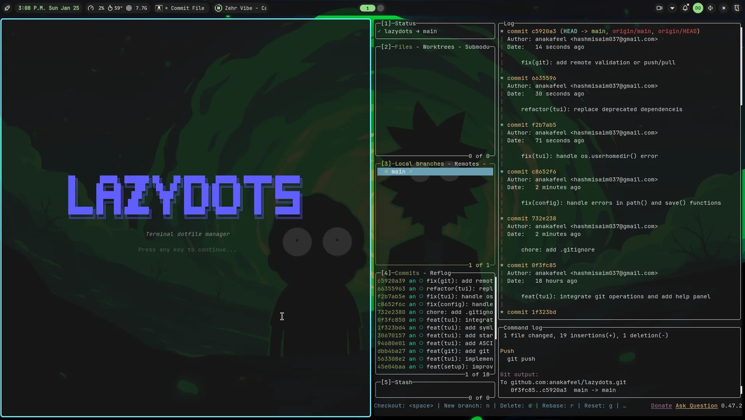Select commit c8652f6c fix(config) row

point(435,304)
